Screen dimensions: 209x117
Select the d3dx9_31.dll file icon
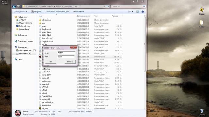point(40,32)
